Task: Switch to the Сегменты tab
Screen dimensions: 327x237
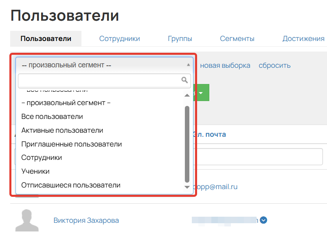Action: click(237, 38)
